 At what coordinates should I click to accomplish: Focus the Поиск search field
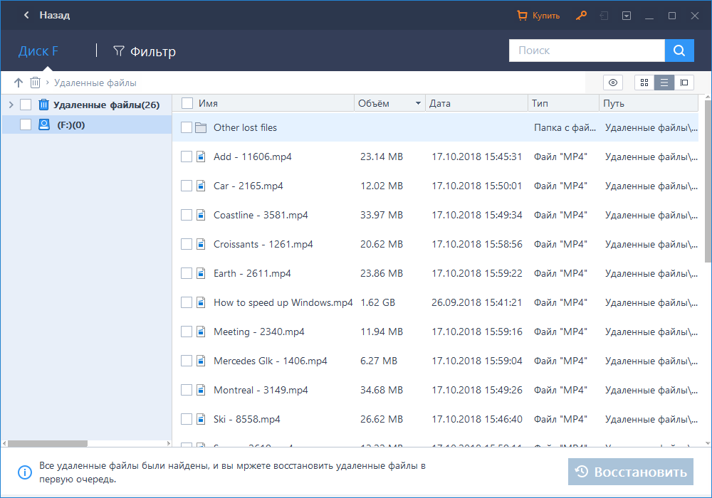point(587,51)
